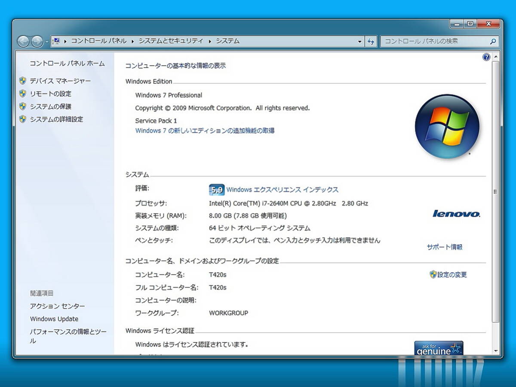The width and height of the screenshot is (516, 387).
Task: Click shield icon beside リモートの設定
Action: click(23, 94)
